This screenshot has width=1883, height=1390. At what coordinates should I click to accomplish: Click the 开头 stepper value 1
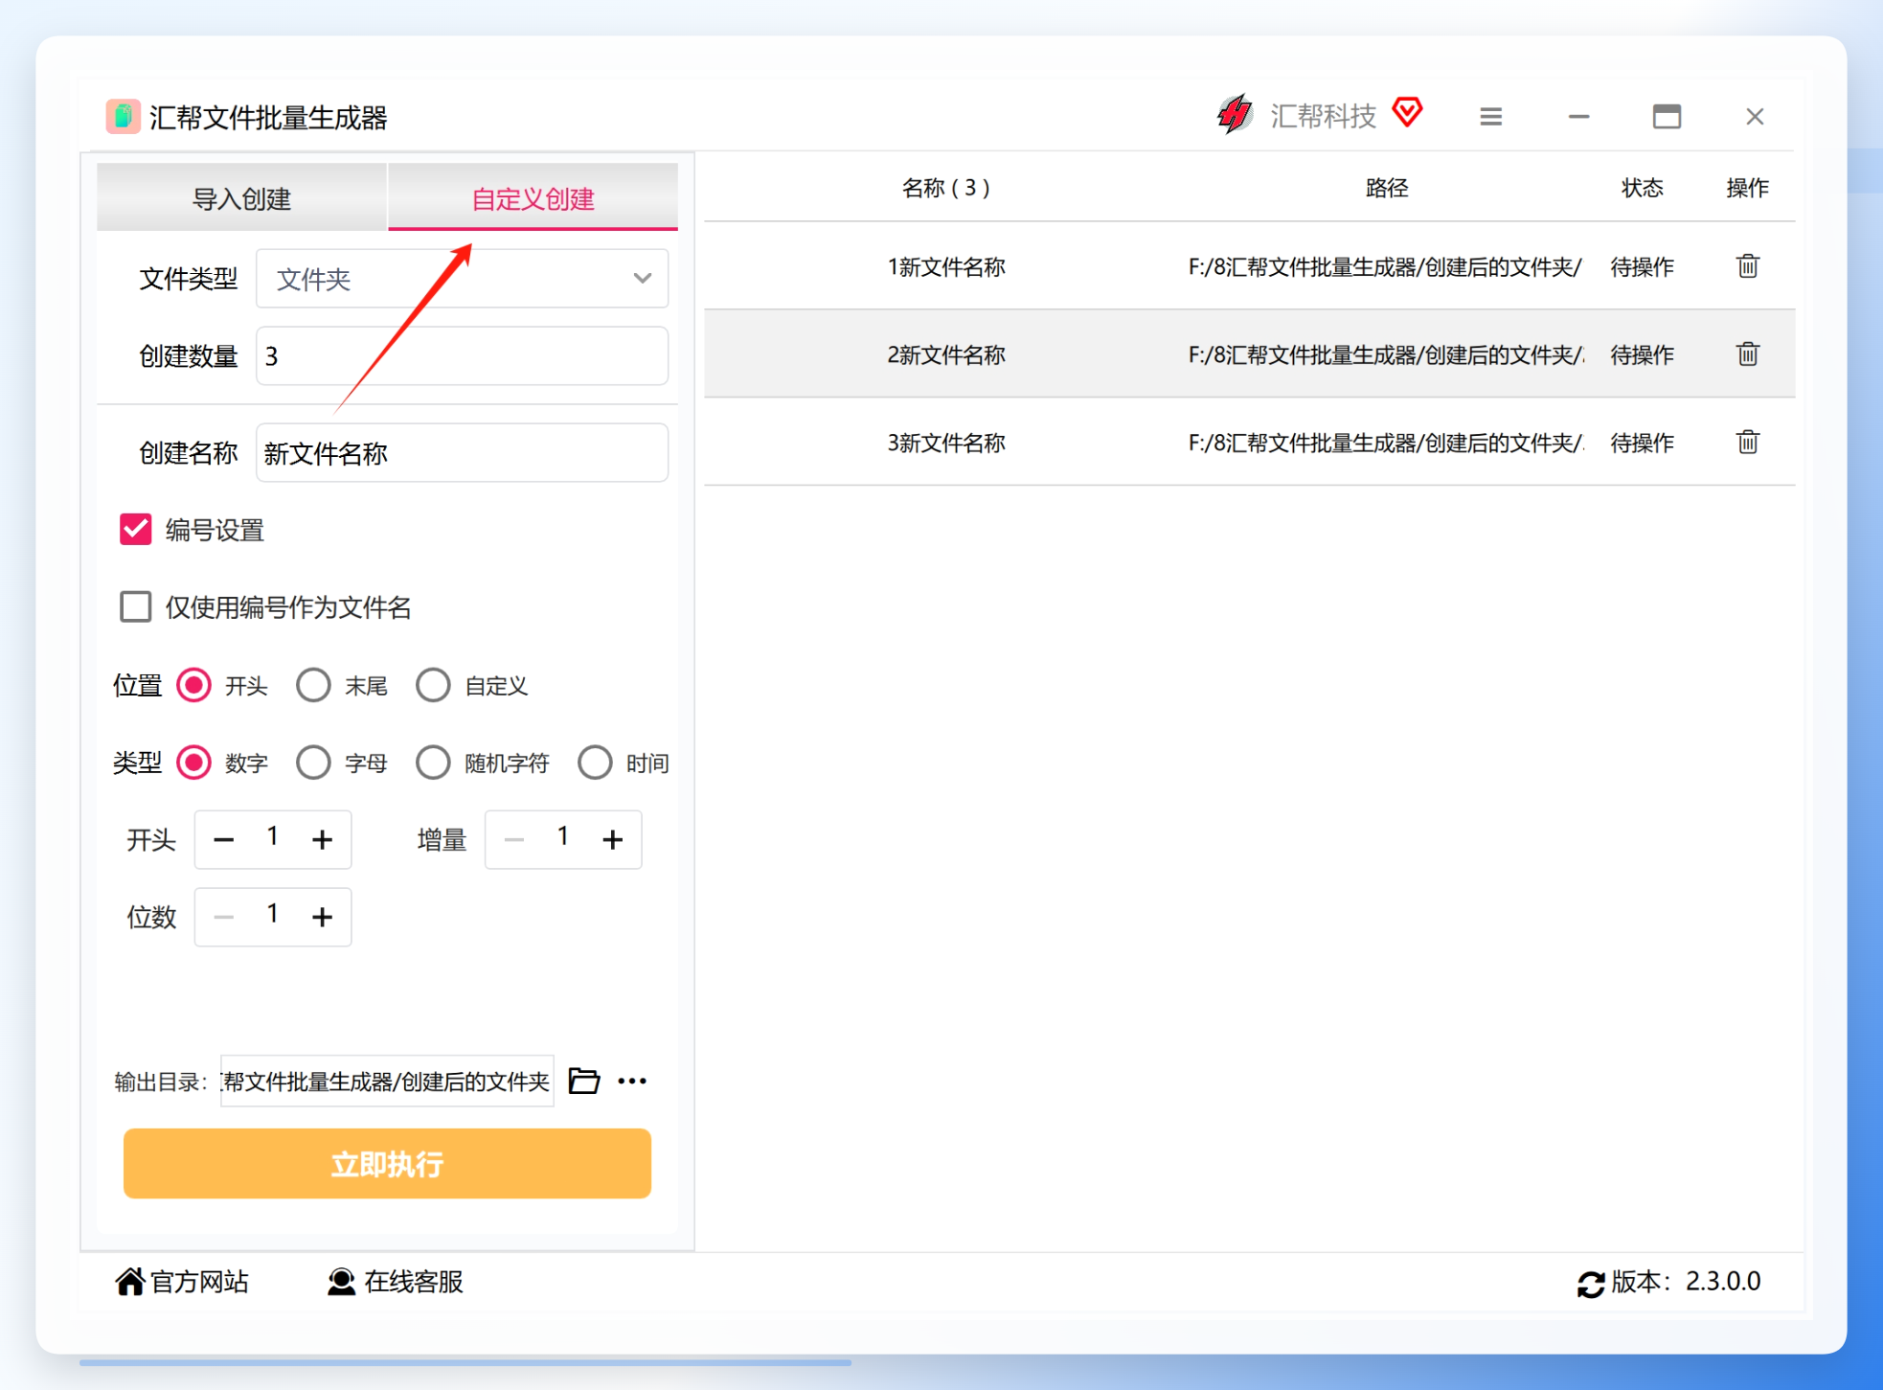click(x=273, y=837)
